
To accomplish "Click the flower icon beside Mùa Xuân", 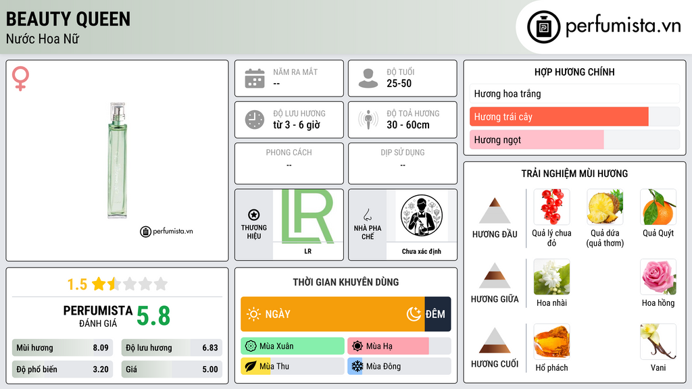I will [x=251, y=346].
